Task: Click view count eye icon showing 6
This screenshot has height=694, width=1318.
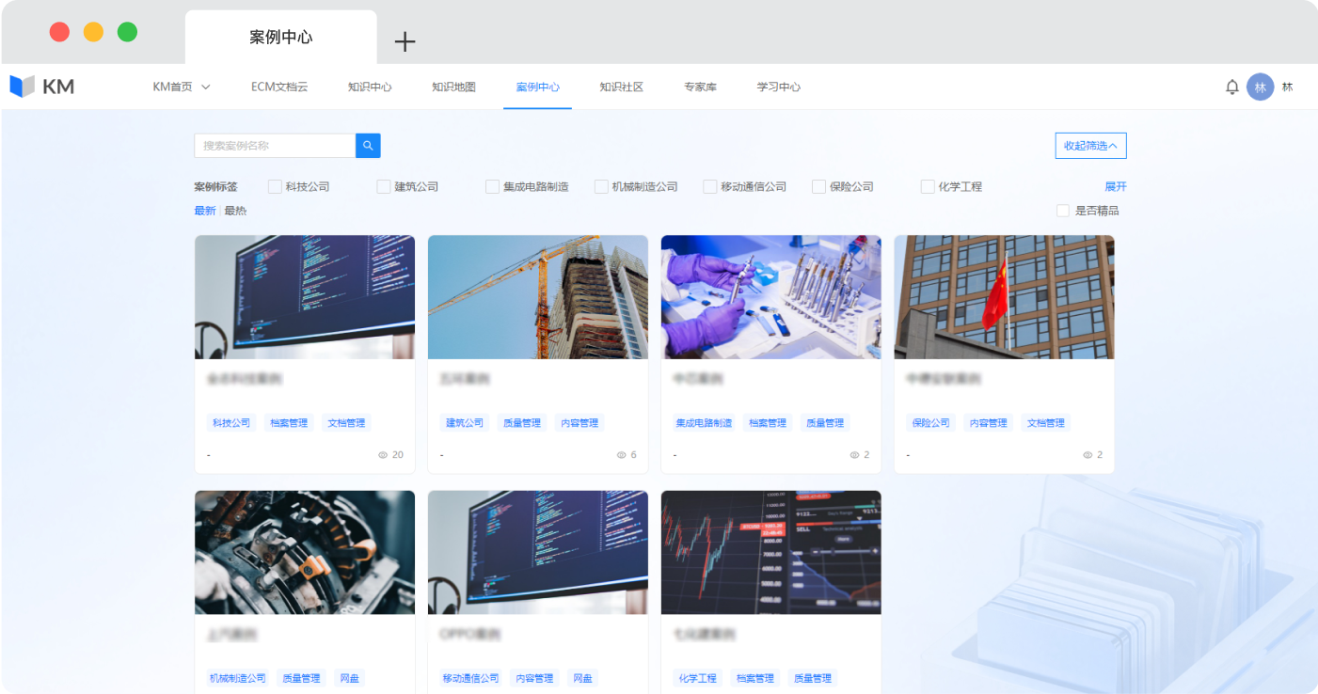Action: pos(622,455)
